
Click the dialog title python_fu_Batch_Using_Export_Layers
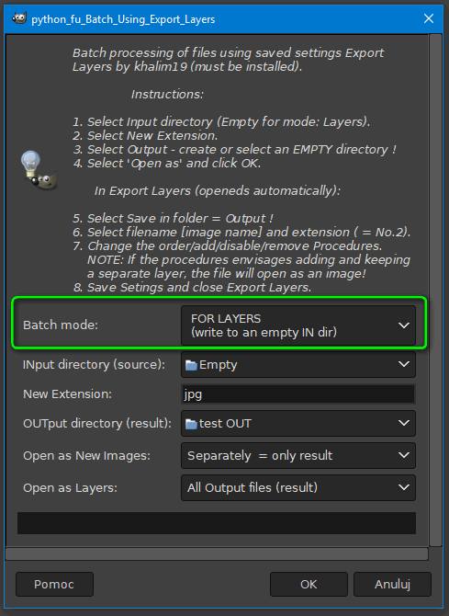123,19
